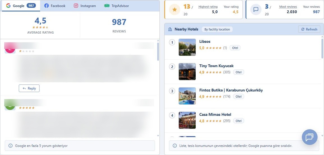
Task: Click the TripAdvisor owl icon
Action: click(x=107, y=6)
